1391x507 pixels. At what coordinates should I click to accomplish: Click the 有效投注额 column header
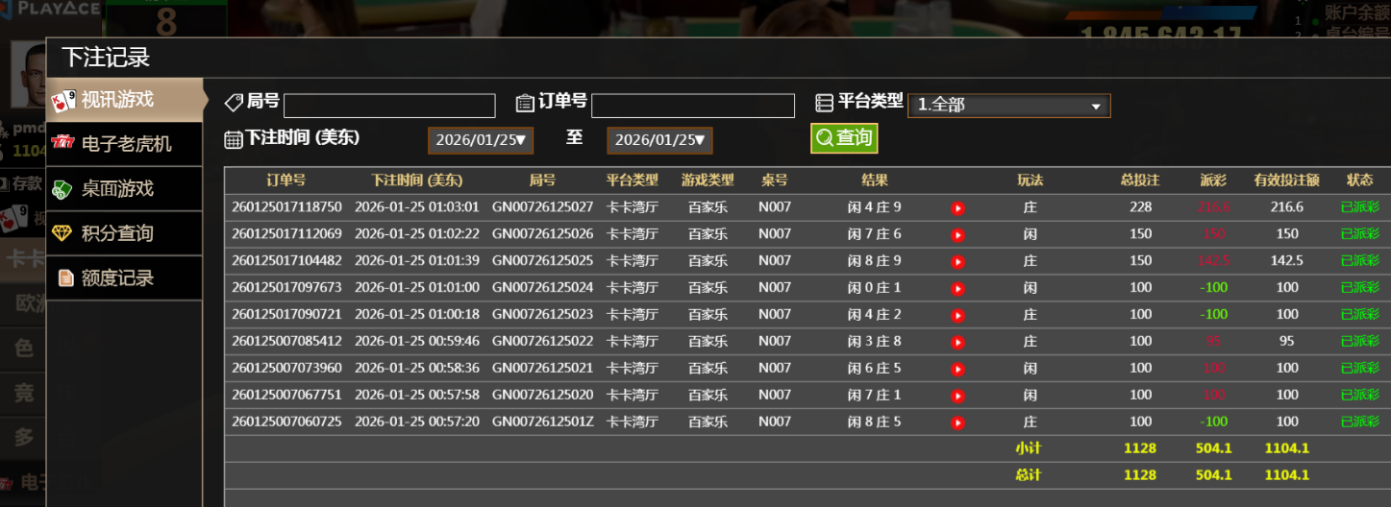(x=1287, y=180)
